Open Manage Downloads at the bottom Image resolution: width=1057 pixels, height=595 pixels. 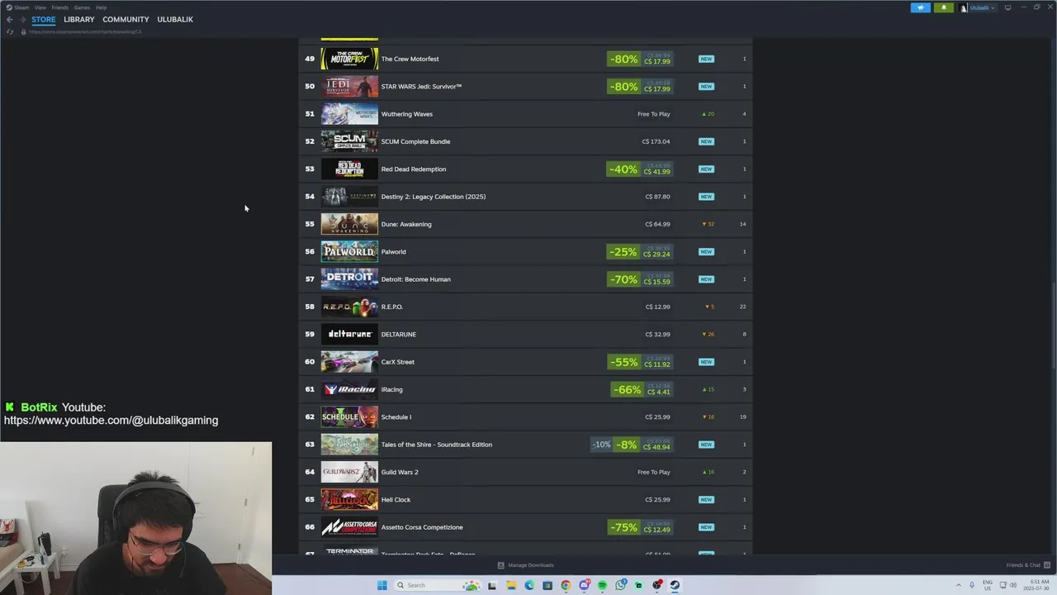(525, 565)
